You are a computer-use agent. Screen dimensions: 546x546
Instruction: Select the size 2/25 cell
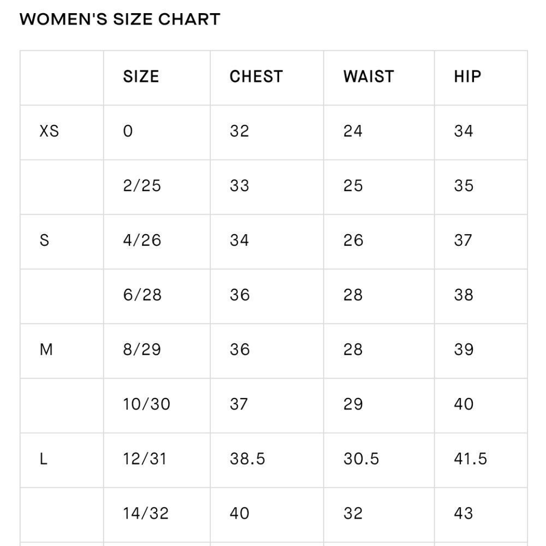(x=142, y=186)
